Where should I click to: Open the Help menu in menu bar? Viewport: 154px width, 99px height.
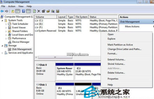pos(29,6)
